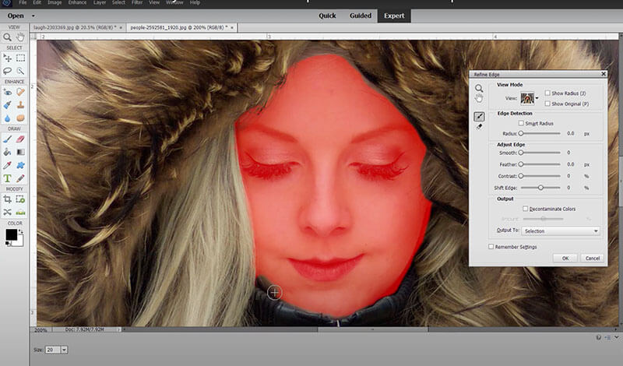
Task: Switch to the laugh-2303369.jpg document tab
Action: 72,26
